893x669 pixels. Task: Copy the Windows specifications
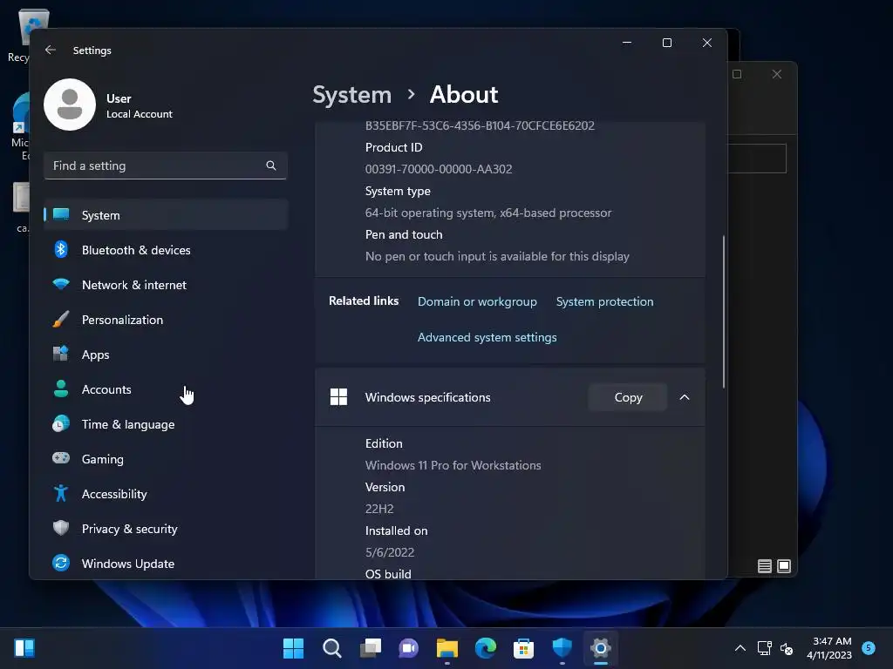pyautogui.click(x=628, y=397)
